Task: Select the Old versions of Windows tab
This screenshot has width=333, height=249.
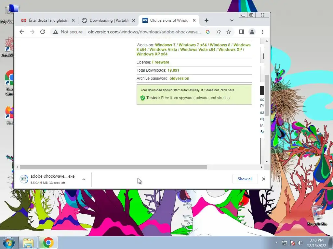Action: 169,20
